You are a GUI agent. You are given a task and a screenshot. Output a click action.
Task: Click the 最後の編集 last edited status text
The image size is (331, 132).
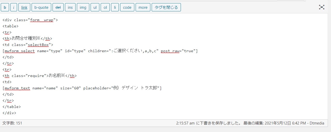pyautogui.click(x=284, y=123)
